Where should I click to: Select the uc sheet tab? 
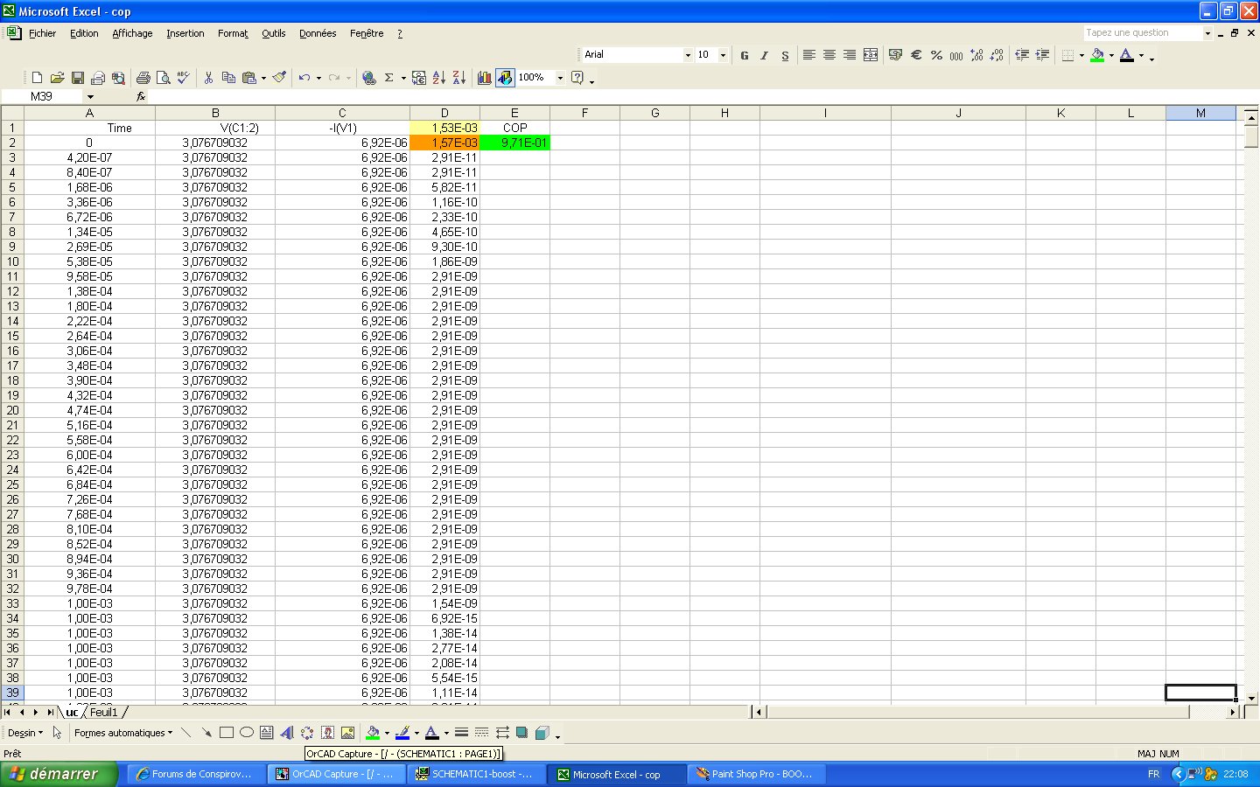point(72,713)
